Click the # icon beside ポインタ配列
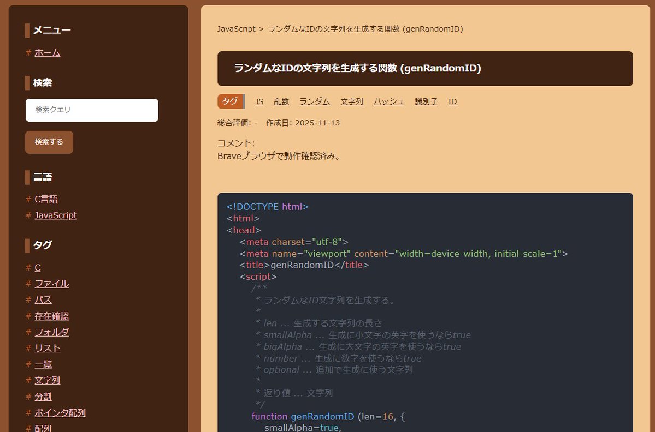Viewport: 655px width, 432px height. click(x=28, y=413)
